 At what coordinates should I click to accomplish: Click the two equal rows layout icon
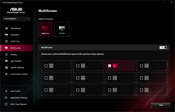[x=51, y=66]
